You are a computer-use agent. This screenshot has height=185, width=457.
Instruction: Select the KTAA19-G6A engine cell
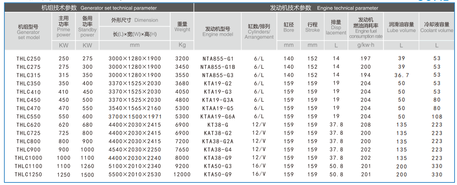pyautogui.click(x=217, y=117)
